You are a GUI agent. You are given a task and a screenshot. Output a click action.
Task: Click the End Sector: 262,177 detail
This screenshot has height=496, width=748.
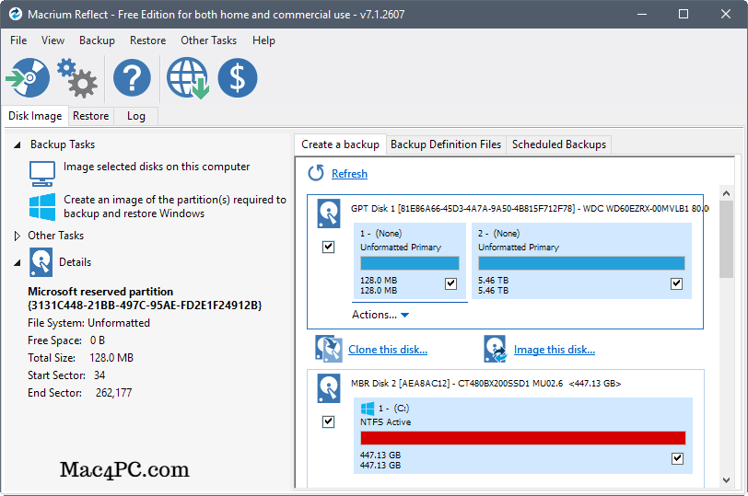pos(79,393)
